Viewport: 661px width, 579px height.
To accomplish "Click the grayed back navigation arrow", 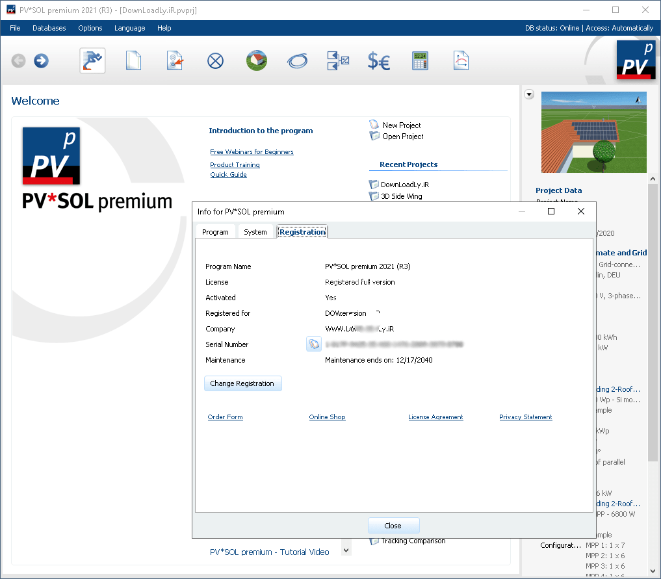I will pos(18,60).
